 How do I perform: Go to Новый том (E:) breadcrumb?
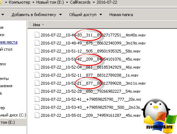50,2
